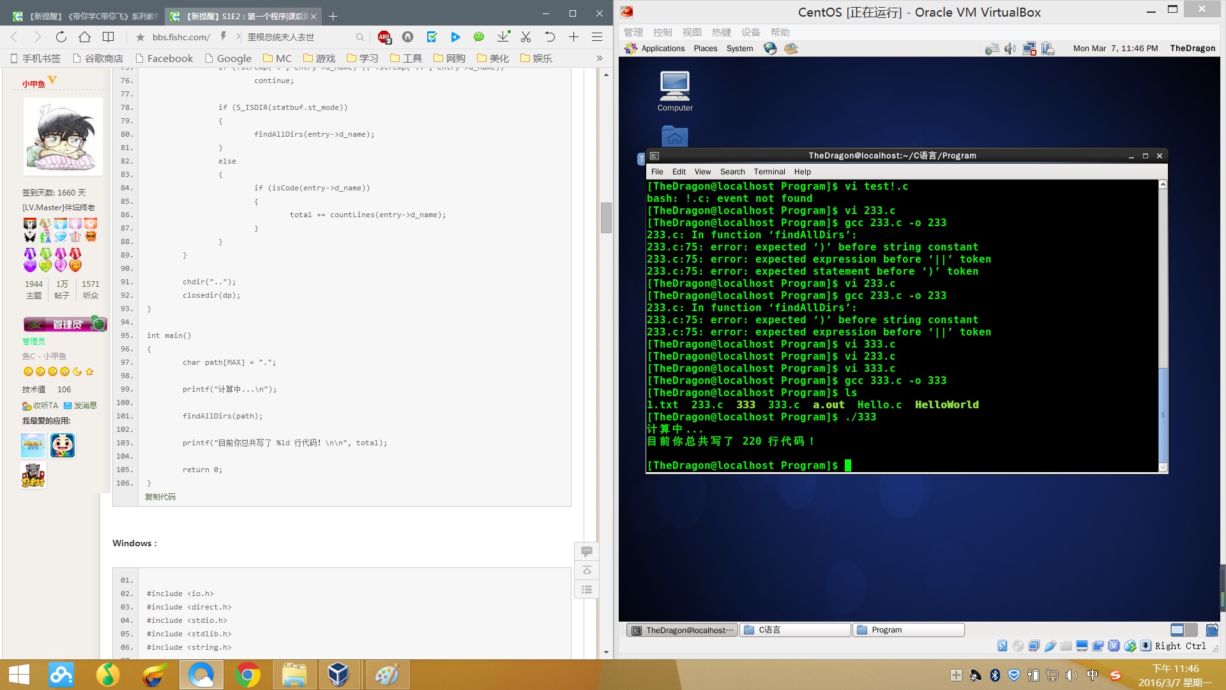Open volume control in CentOS panel
Screen dimensions: 1226x690
coord(1010,49)
